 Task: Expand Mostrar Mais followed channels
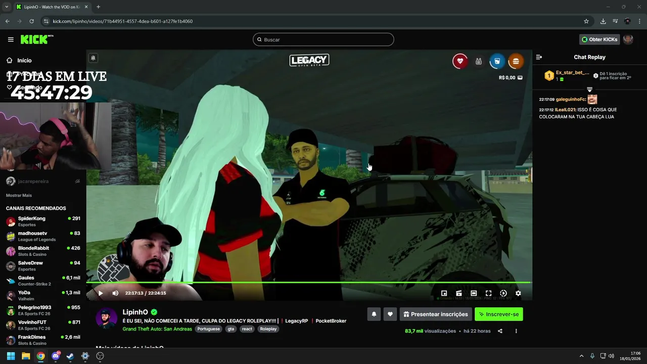[19, 195]
